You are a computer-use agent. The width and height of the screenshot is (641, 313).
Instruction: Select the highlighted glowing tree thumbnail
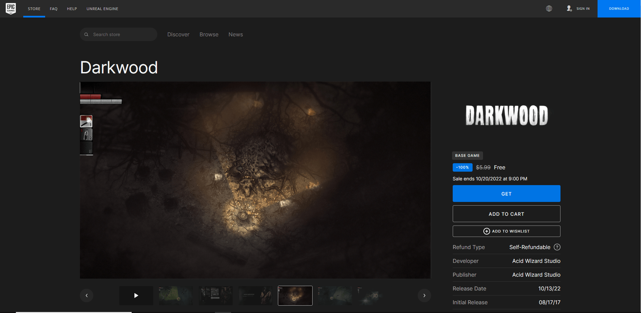point(295,295)
